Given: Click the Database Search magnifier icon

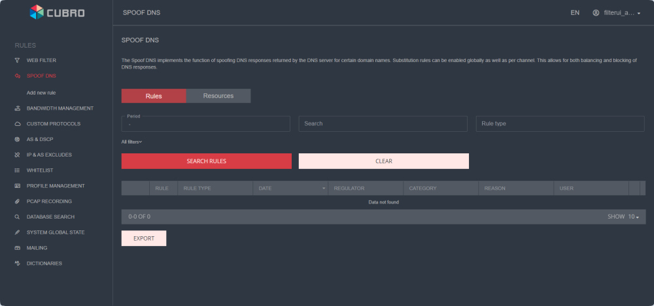Looking at the screenshot, I should pos(18,217).
